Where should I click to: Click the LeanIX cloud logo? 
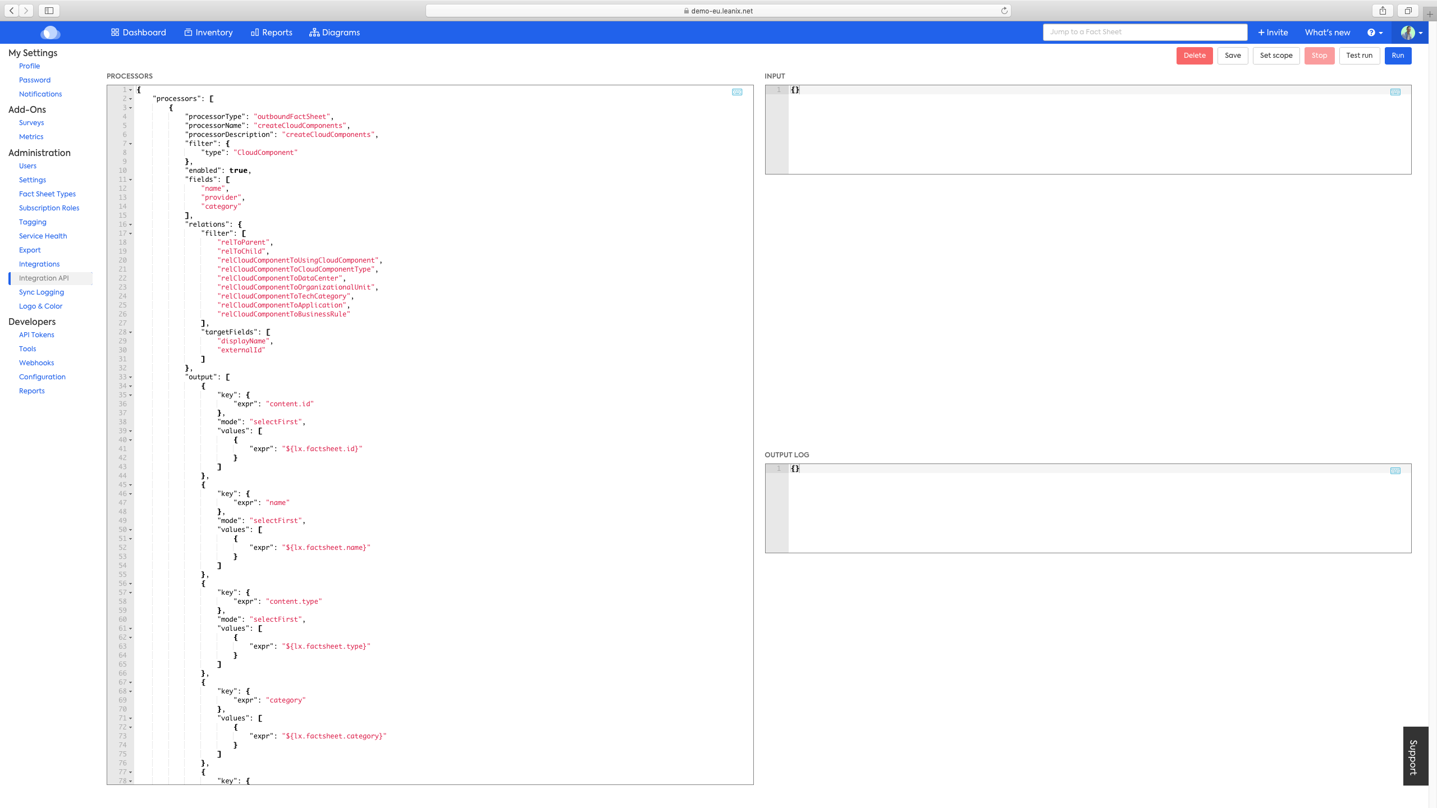(x=51, y=33)
